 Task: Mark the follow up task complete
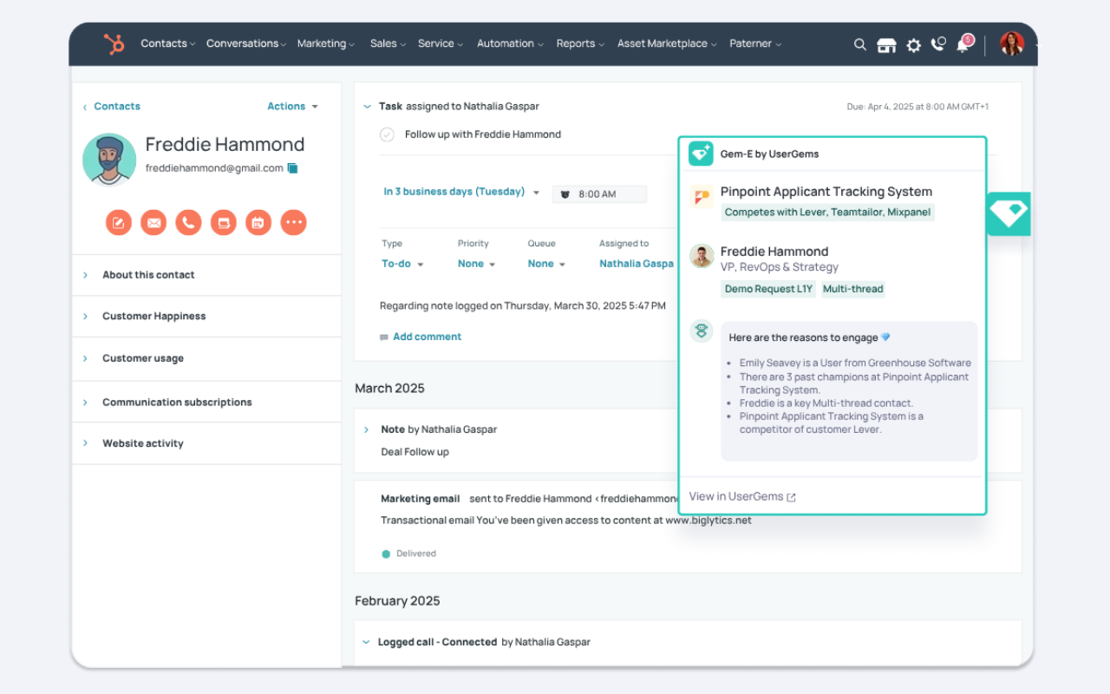pyautogui.click(x=387, y=134)
